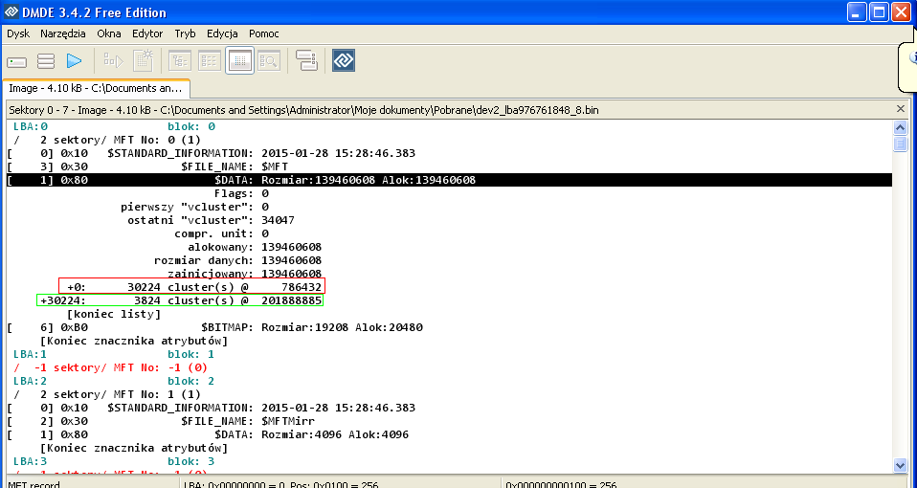917x488 pixels.
Task: Open the Tryb menu
Action: click(x=185, y=33)
